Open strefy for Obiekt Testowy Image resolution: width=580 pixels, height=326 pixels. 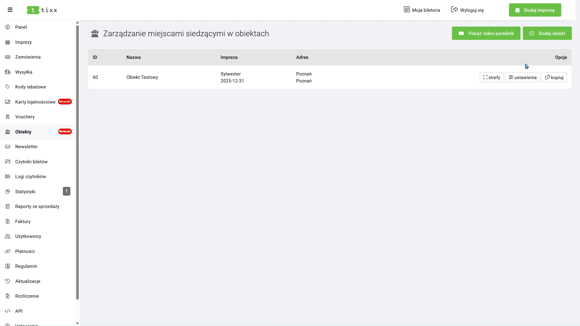491,78
